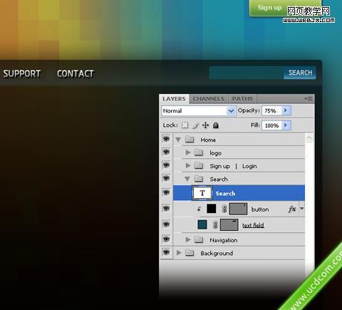Viewport: 342px width, 310px height.
Task: Toggle visibility of text field layer
Action: pyautogui.click(x=166, y=224)
